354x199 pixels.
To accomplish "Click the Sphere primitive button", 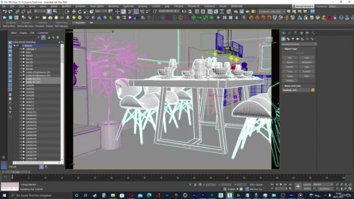I will [290, 62].
